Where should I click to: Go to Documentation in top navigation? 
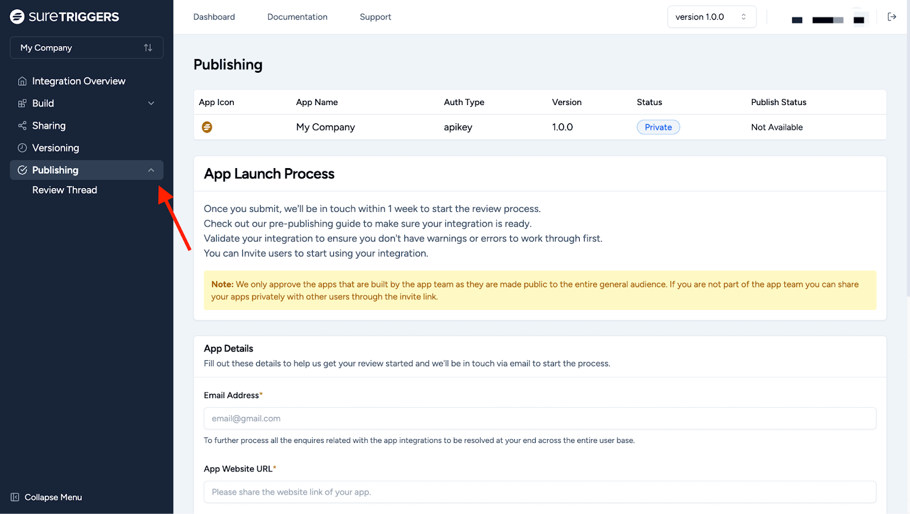(x=297, y=17)
